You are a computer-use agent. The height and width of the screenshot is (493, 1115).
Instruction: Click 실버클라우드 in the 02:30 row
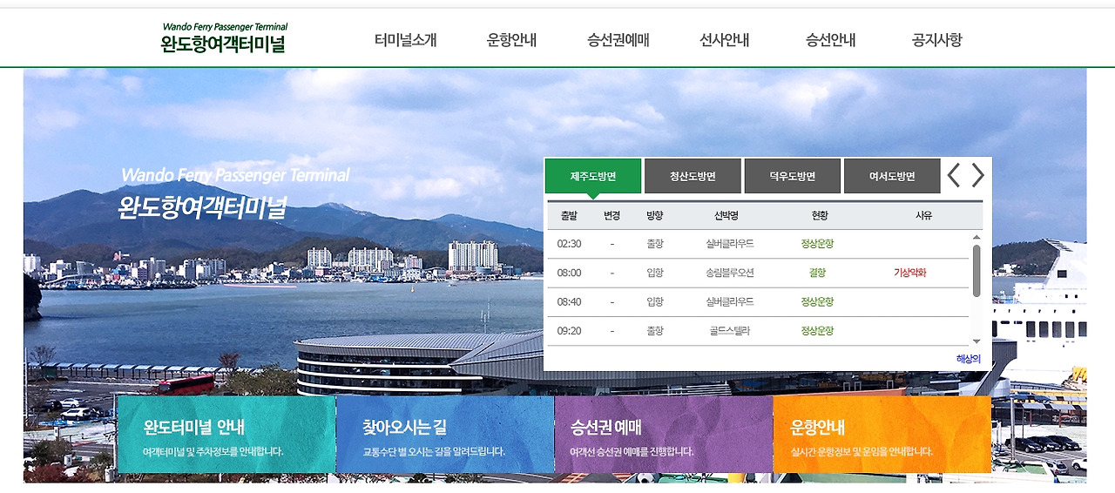[730, 244]
